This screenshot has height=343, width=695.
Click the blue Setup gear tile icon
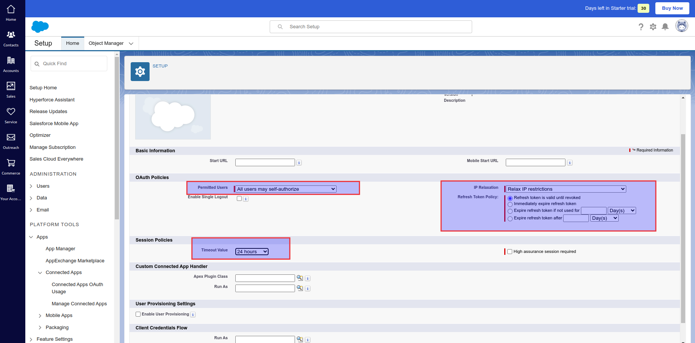[x=140, y=72]
